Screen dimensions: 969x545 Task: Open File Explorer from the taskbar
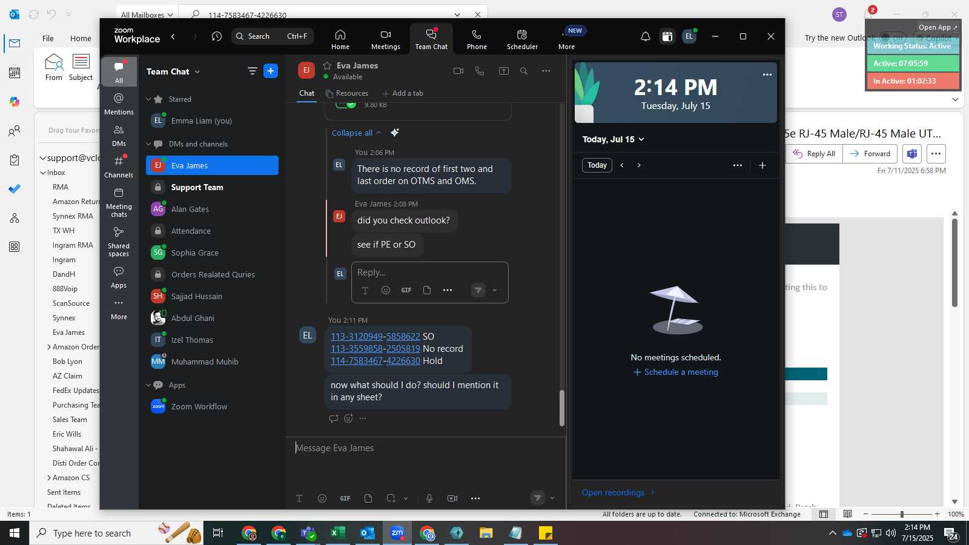point(486,533)
